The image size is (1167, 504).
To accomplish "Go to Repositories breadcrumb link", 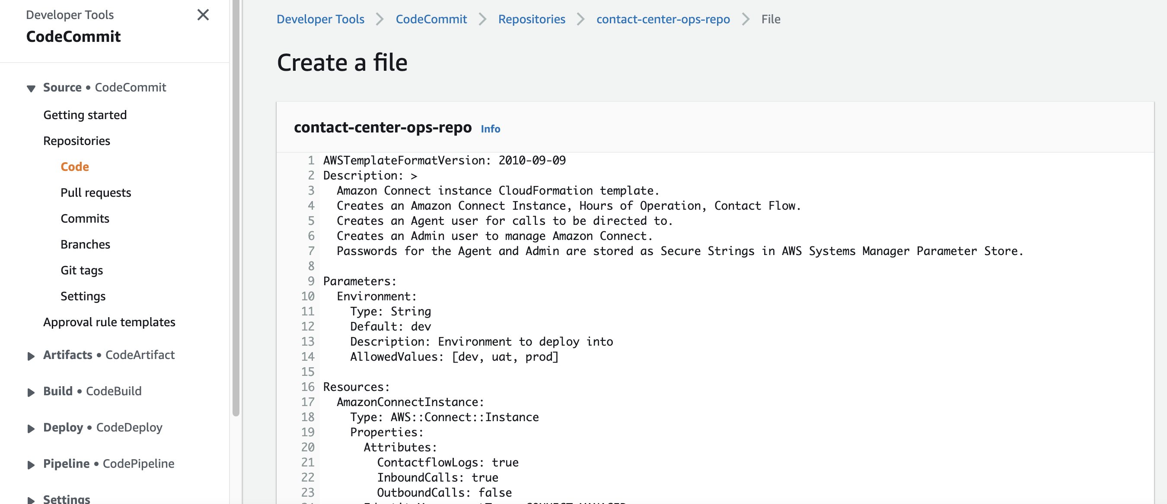I will (531, 19).
